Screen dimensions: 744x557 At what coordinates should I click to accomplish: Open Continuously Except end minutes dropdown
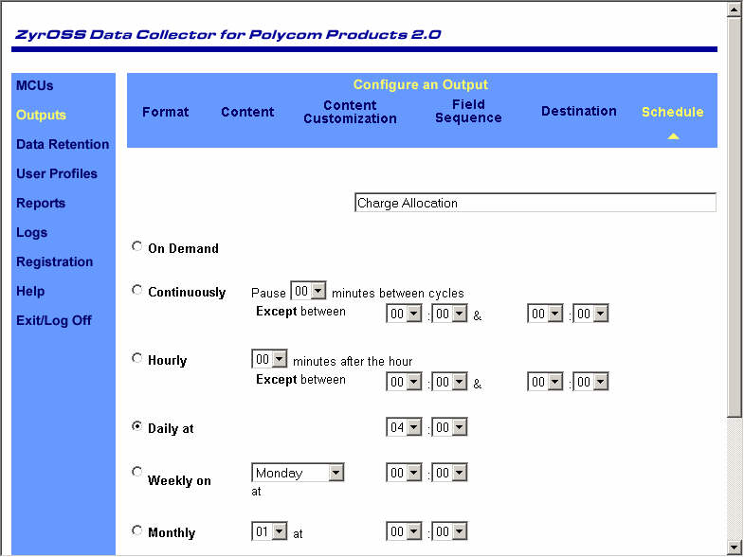click(x=590, y=314)
